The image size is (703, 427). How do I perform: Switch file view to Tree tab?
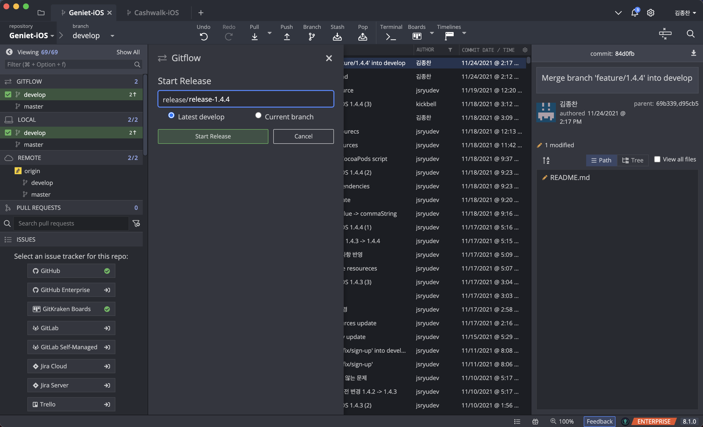click(633, 160)
